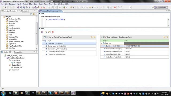Collapse the Text_In group node
This screenshot has width=171, height=96.
[43, 41]
